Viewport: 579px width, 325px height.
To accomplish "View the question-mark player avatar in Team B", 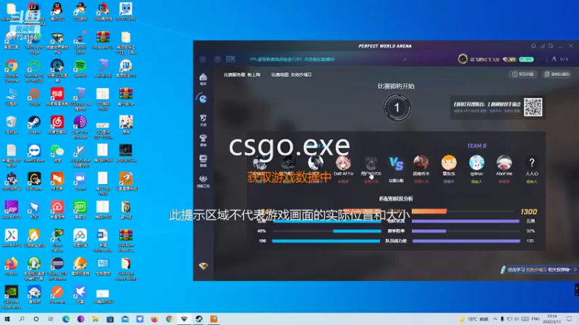I will 532,162.
